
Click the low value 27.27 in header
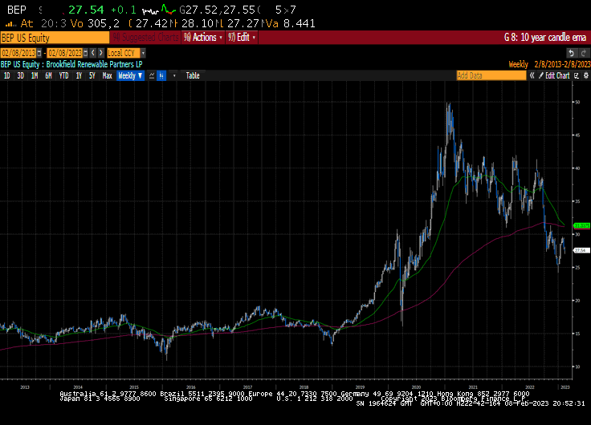tap(243, 24)
